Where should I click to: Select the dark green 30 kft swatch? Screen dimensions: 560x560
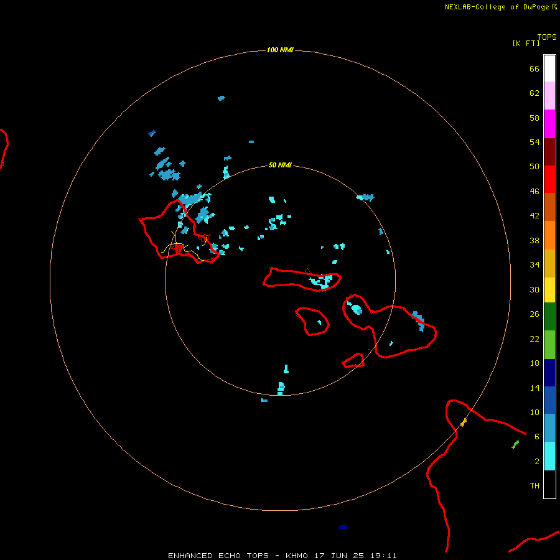click(x=549, y=317)
